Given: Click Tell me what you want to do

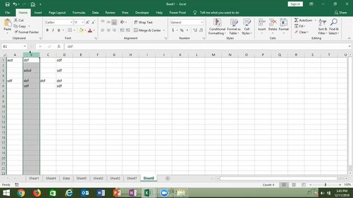Looking at the screenshot, I should [x=220, y=13].
